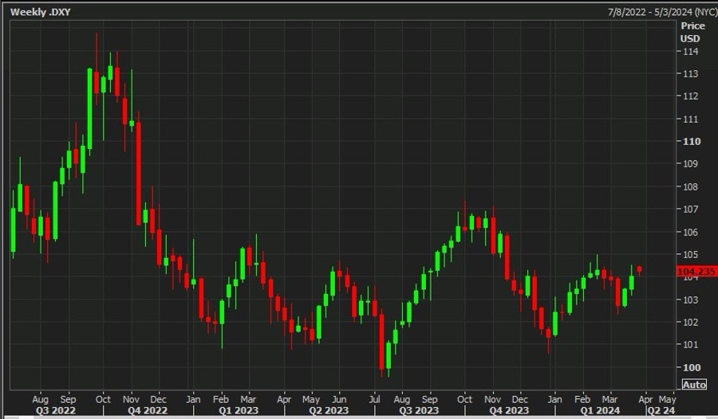Click the Price USD axis header
Image resolution: width=718 pixels, height=419 pixels.
692,32
